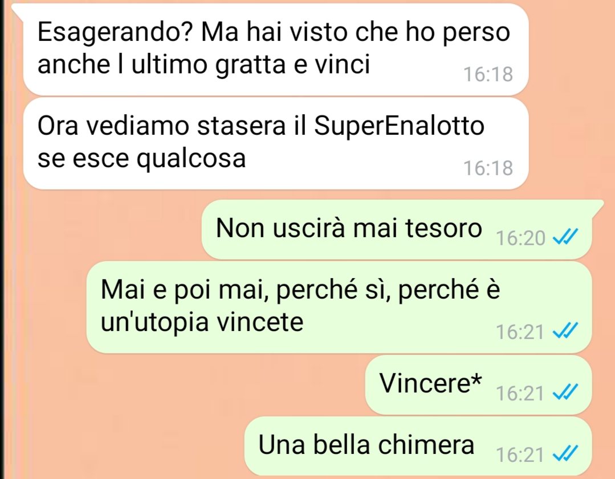
Task: Tap the 'Non uscirà mai tesoro' message
Action: click(x=397, y=229)
